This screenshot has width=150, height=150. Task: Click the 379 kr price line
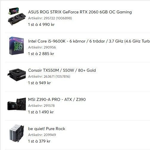(39, 141)
